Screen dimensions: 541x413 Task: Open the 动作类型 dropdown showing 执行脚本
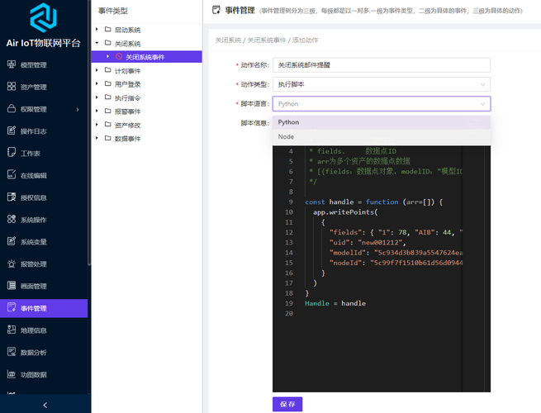pyautogui.click(x=382, y=84)
